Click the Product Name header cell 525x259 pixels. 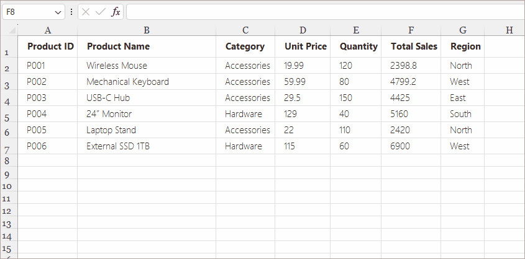click(x=147, y=46)
